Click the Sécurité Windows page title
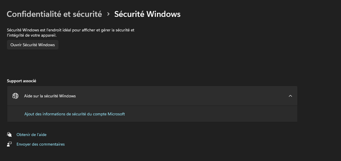The width and height of the screenshot is (341, 161). pos(147,14)
